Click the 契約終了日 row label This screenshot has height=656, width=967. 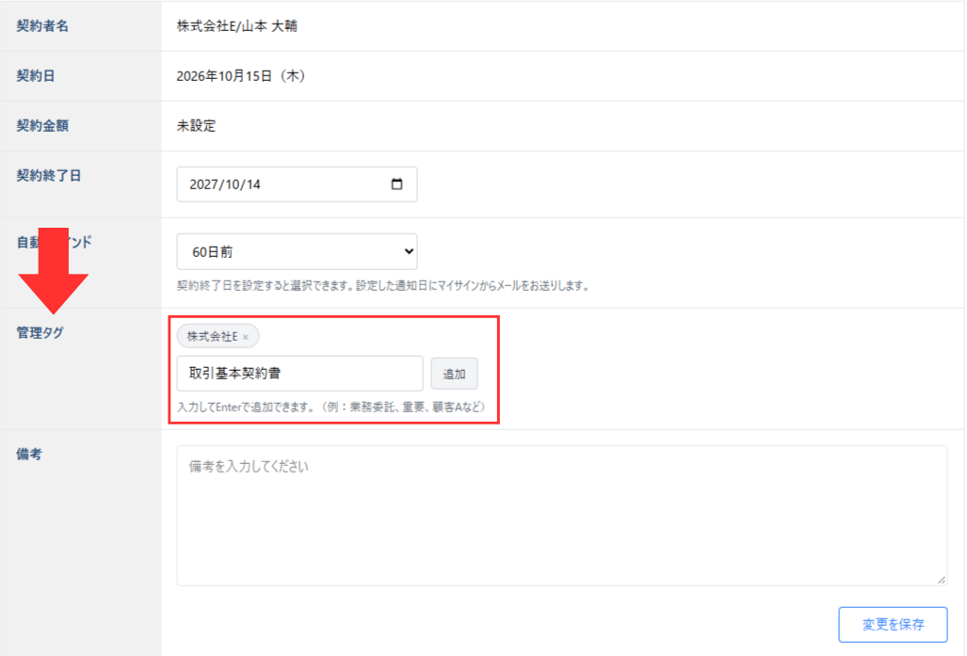point(48,176)
